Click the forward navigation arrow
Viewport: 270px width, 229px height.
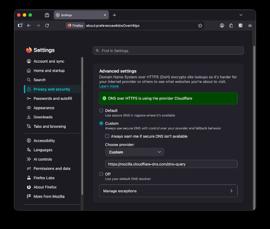[x=38, y=26]
